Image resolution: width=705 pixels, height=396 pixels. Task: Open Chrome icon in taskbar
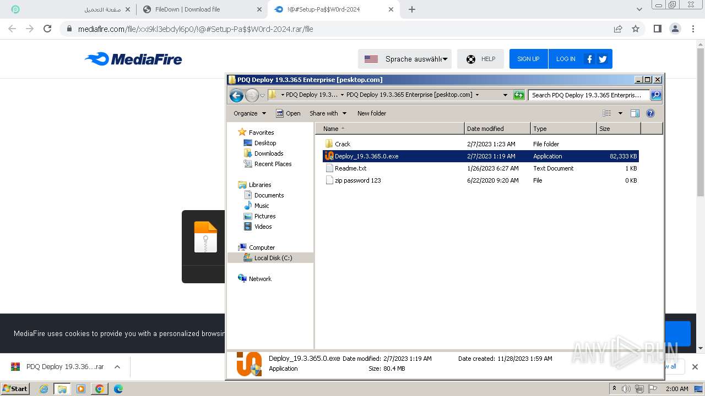click(x=99, y=389)
